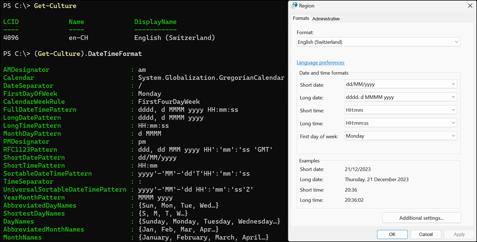Click the Apply button
Image resolution: width=477 pixels, height=242 pixels.
[459, 234]
